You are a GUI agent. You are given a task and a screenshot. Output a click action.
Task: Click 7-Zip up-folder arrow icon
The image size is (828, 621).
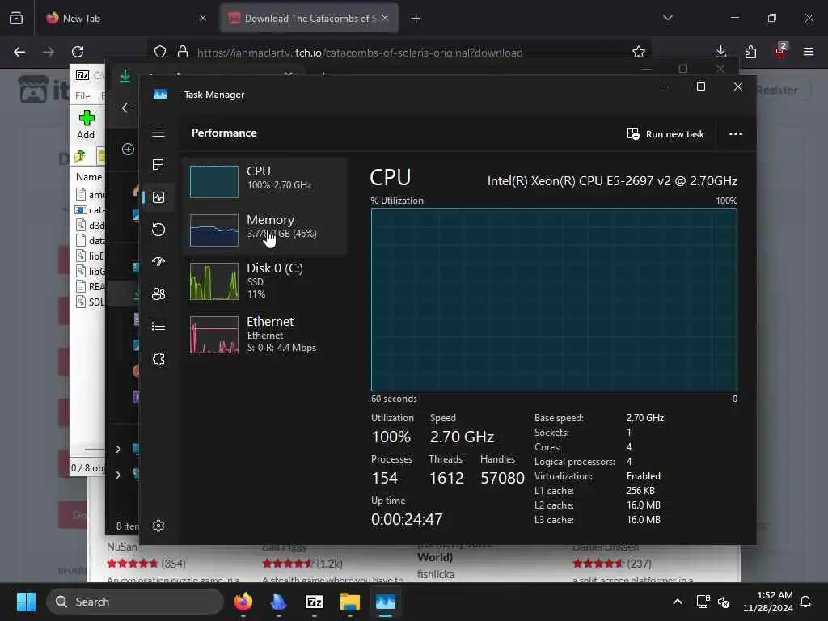tap(80, 156)
